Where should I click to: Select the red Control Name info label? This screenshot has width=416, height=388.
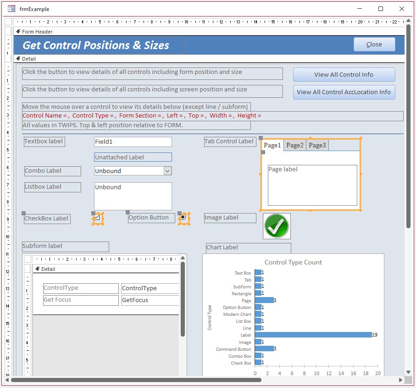click(212, 116)
